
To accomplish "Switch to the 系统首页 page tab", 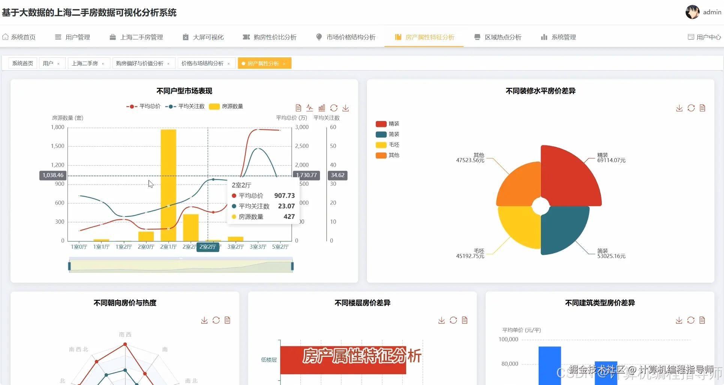I will (23, 63).
